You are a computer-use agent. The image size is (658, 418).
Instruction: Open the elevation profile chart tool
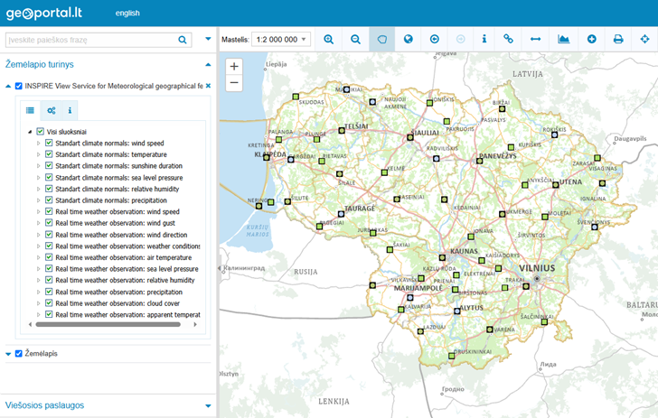pyautogui.click(x=564, y=39)
